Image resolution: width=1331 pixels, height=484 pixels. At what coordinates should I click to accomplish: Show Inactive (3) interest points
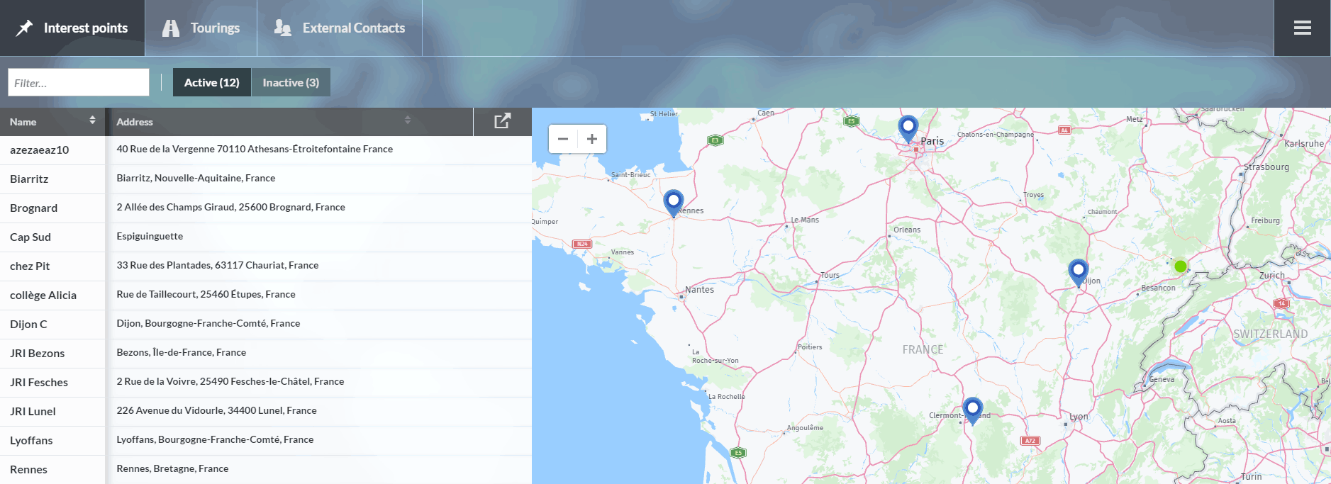pos(291,82)
